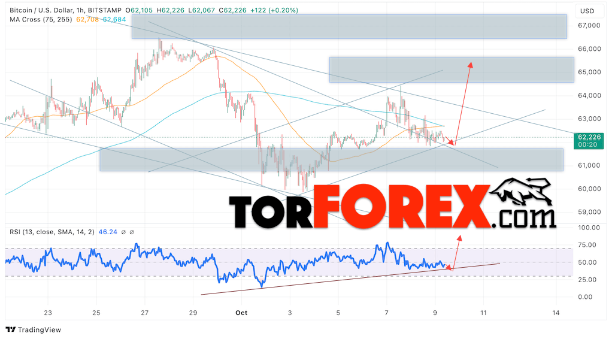The width and height of the screenshot is (612, 339).
Task: Click the 59,000 price axis label
Action: pyautogui.click(x=589, y=212)
